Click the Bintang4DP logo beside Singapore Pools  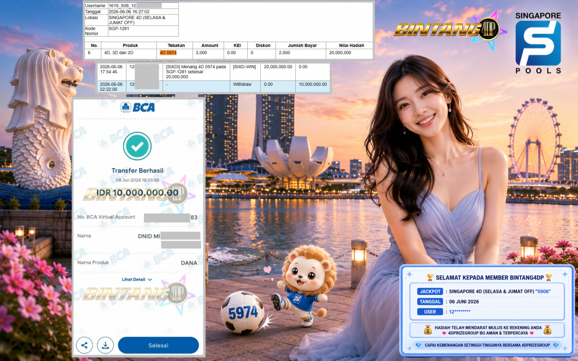(450, 29)
